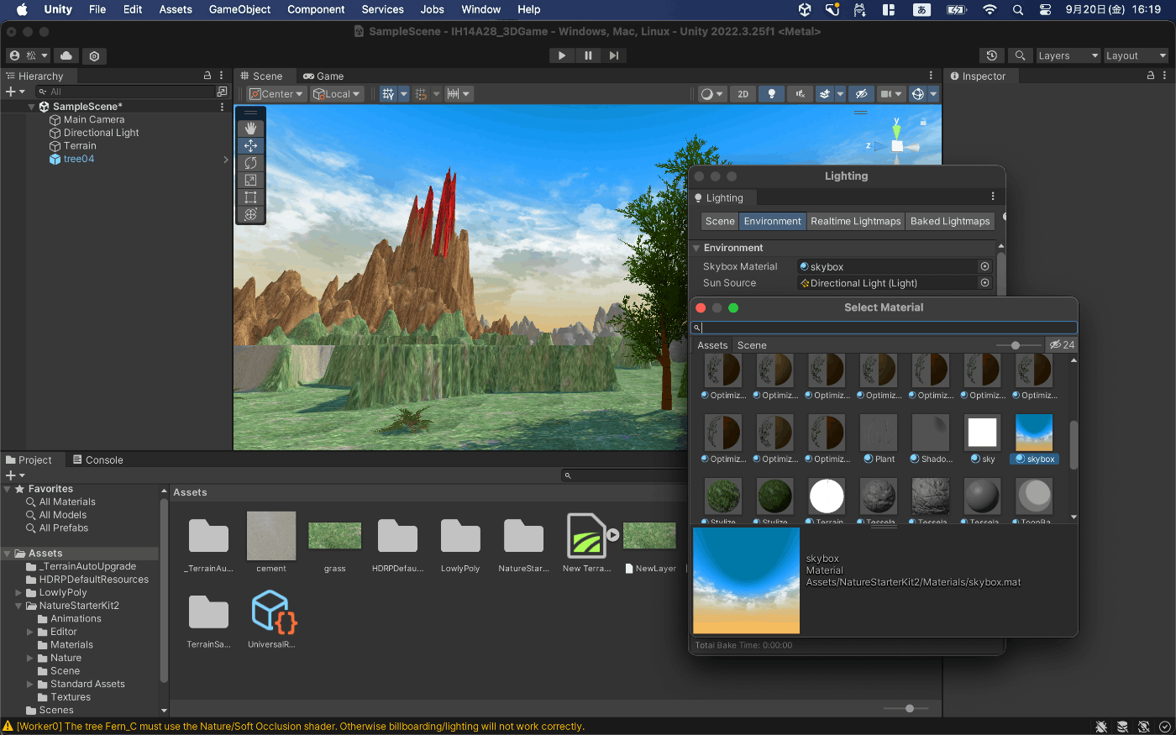Switch Select Material to Scene tab

pyautogui.click(x=752, y=345)
